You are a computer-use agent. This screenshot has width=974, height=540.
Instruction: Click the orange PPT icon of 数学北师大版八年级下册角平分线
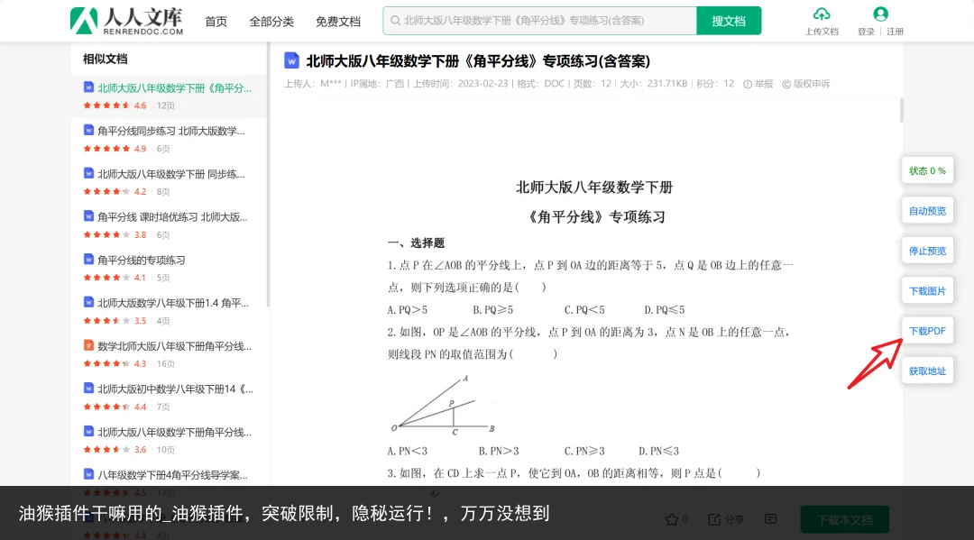88,345
